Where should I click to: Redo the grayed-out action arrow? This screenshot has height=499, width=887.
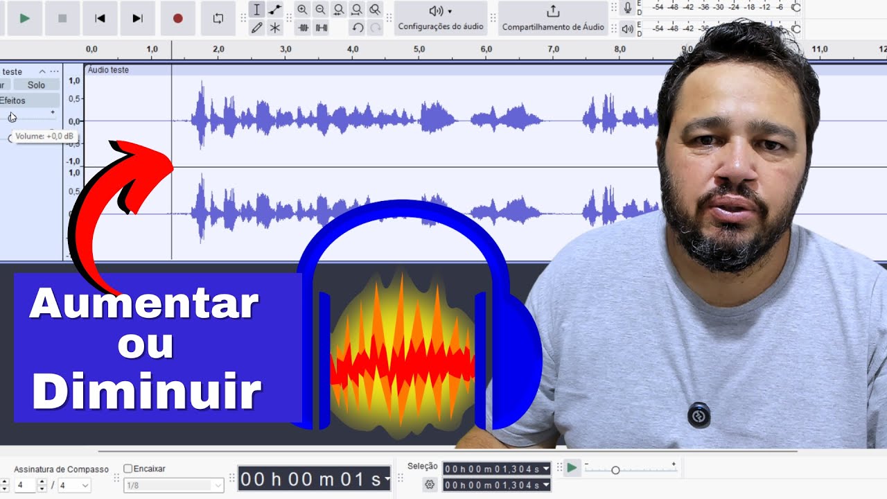click(376, 28)
